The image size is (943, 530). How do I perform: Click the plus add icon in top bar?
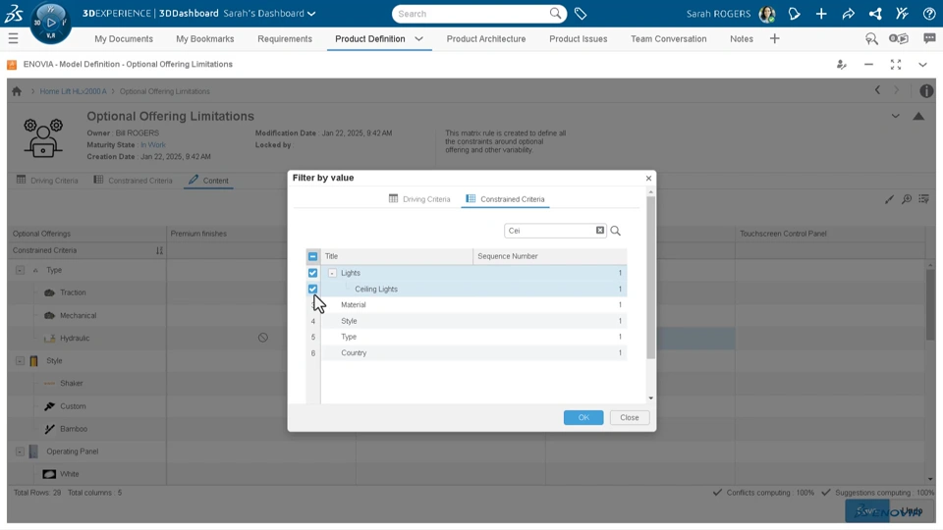point(821,13)
